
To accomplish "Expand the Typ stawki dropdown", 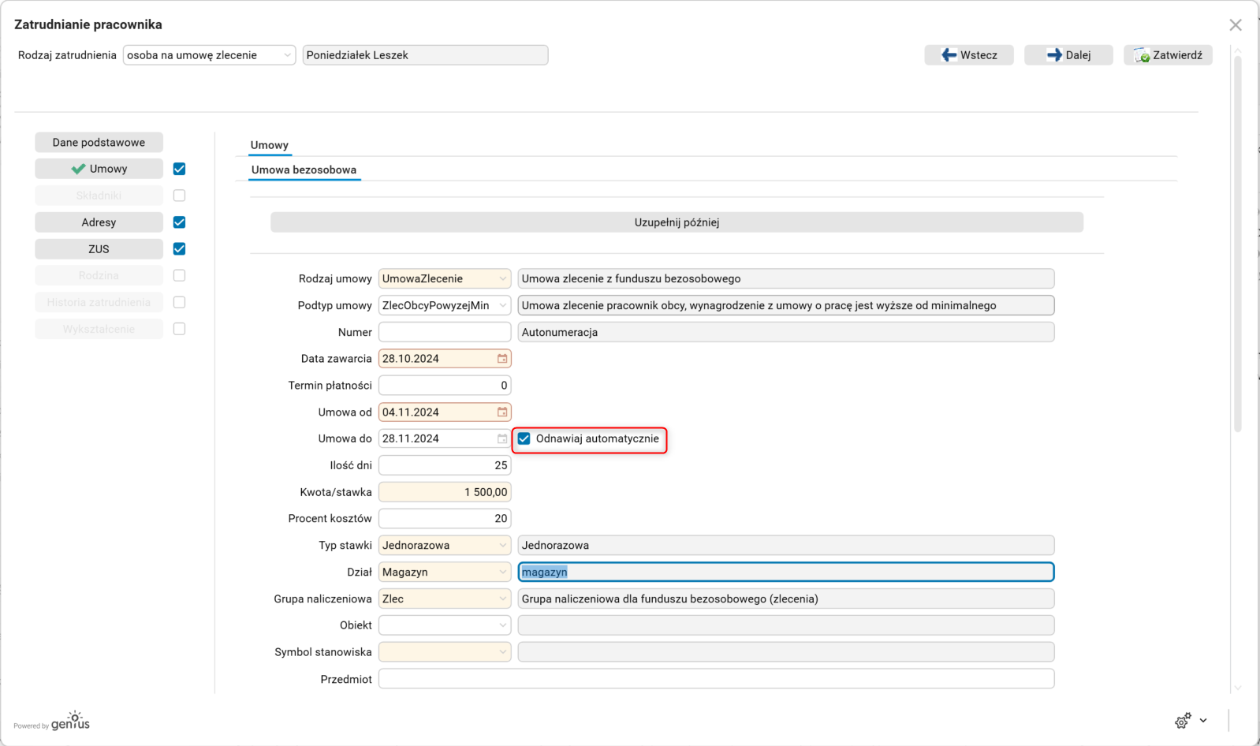I will click(502, 546).
